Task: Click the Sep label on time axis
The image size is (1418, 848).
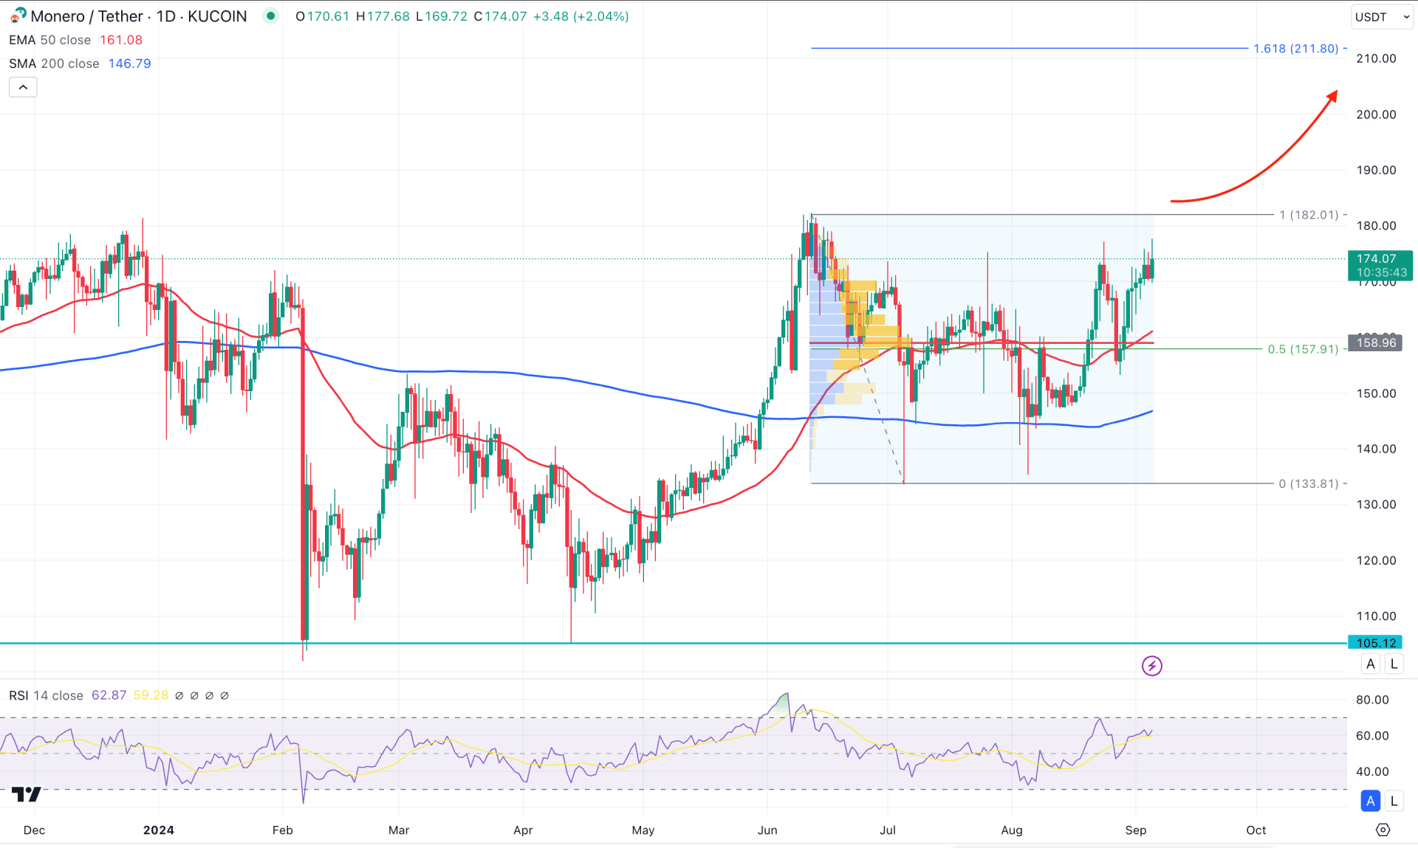Action: click(x=1136, y=830)
